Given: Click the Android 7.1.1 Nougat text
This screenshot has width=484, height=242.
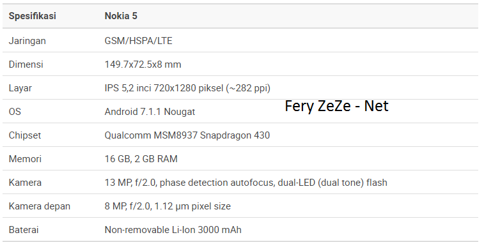Looking at the screenshot, I should click(x=150, y=112).
